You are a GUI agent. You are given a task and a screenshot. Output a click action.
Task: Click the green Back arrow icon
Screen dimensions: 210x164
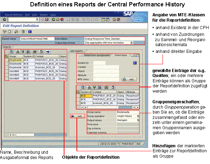click(53, 20)
